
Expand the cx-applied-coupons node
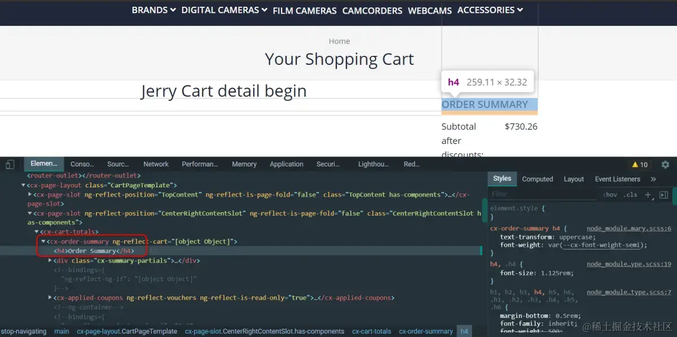click(50, 298)
